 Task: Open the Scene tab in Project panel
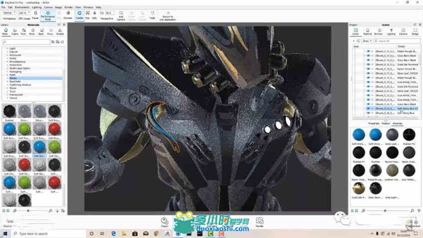click(356, 32)
